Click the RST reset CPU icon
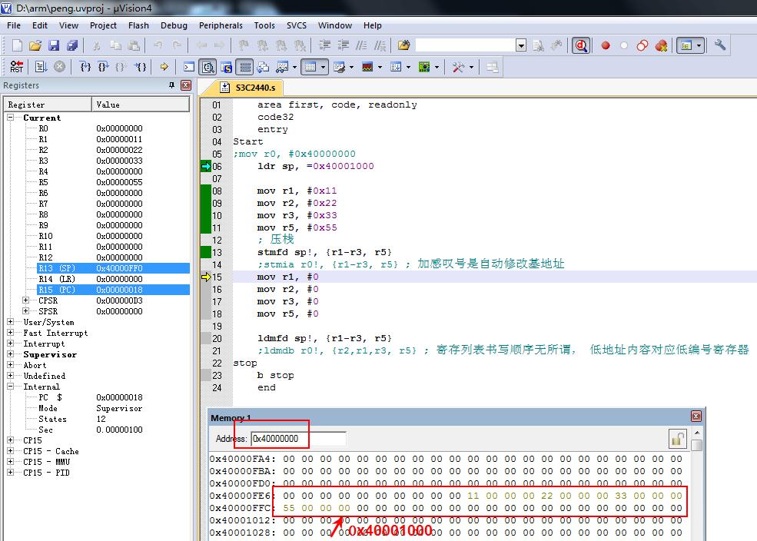757x541 pixels. click(x=17, y=67)
